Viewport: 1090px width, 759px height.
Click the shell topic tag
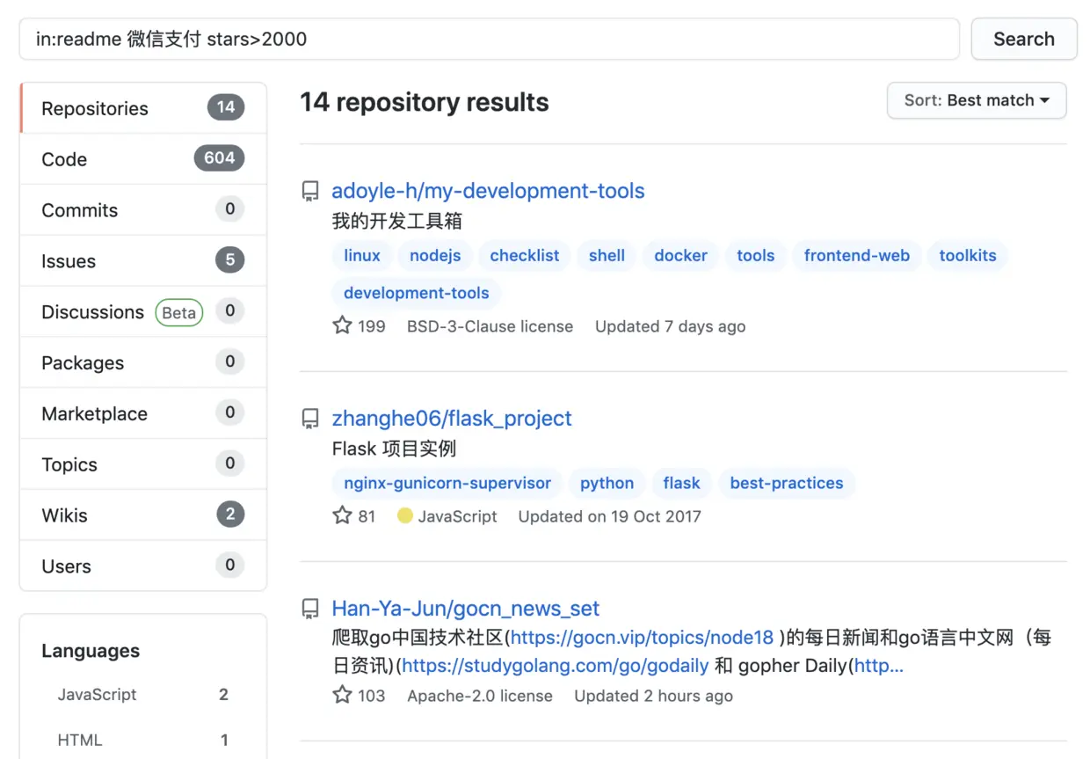pyautogui.click(x=607, y=256)
